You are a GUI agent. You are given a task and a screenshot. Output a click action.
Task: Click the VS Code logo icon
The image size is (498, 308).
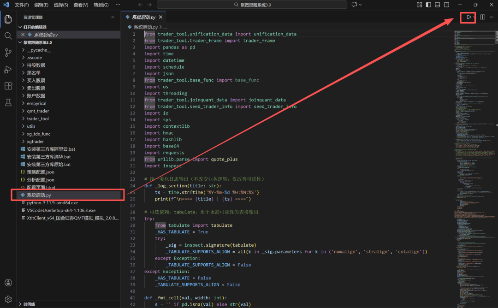tap(6, 5)
